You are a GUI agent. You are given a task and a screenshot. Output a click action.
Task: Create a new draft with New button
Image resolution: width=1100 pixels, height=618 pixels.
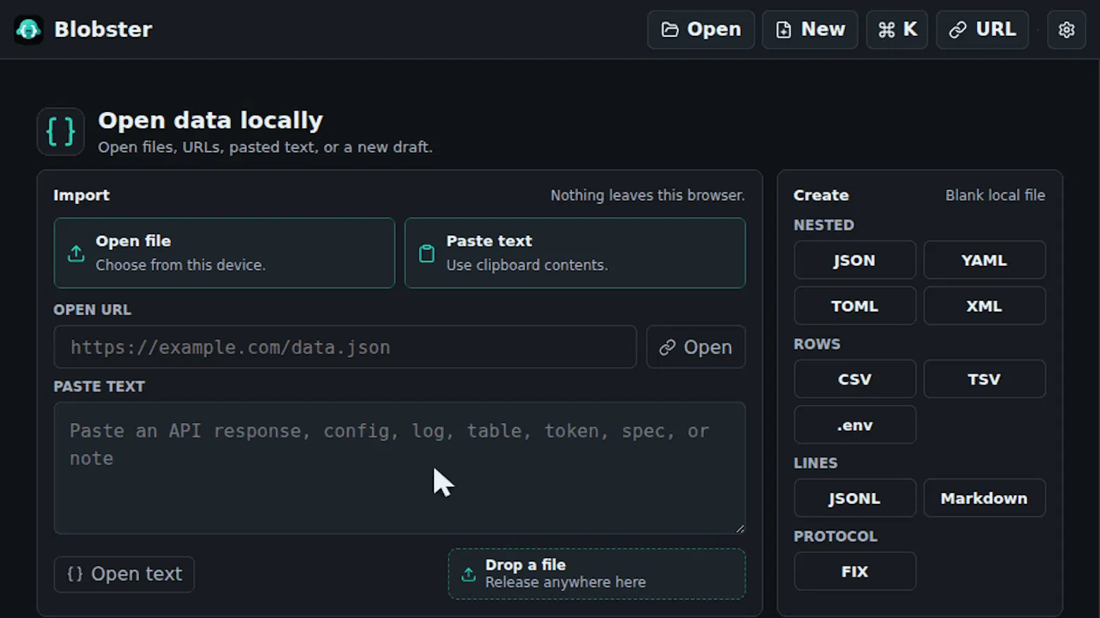click(x=810, y=30)
